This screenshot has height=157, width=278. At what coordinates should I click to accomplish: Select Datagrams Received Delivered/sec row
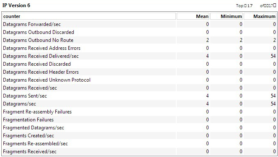point(139,56)
